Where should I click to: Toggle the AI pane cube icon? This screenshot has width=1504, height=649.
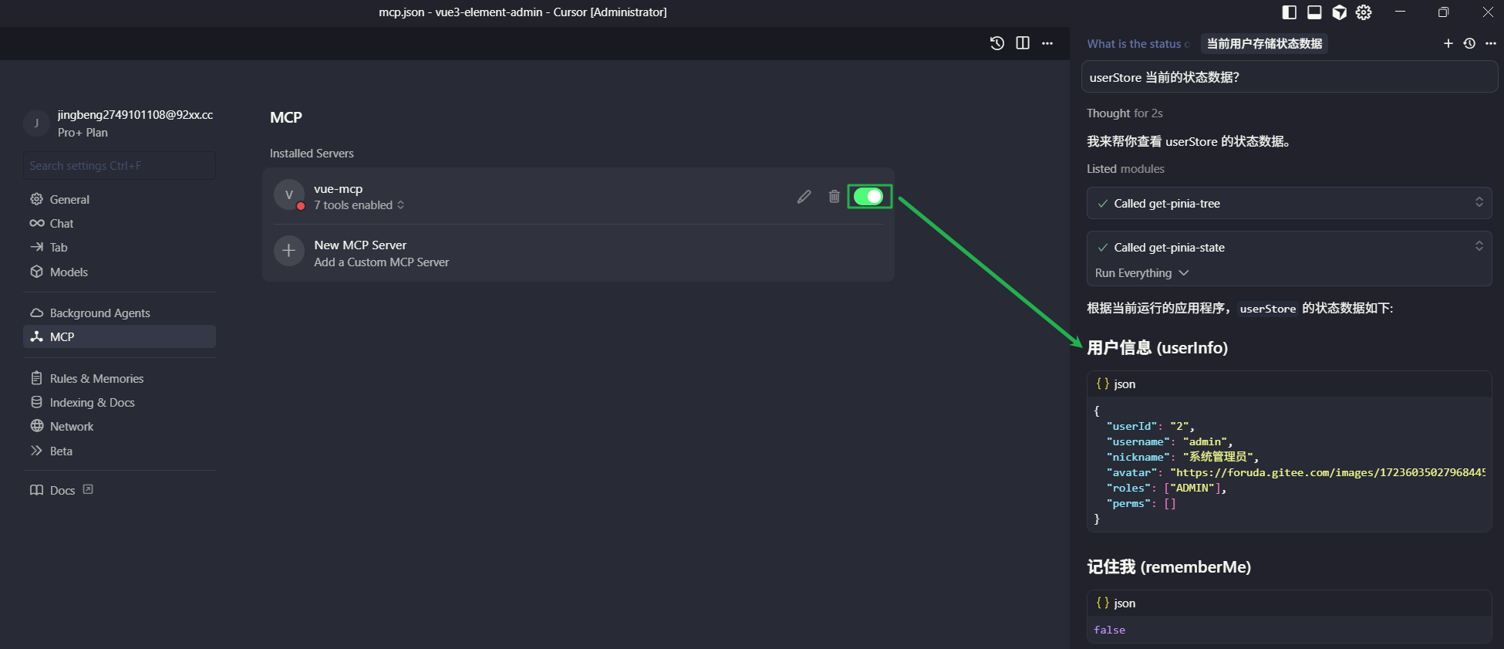pyautogui.click(x=1340, y=12)
